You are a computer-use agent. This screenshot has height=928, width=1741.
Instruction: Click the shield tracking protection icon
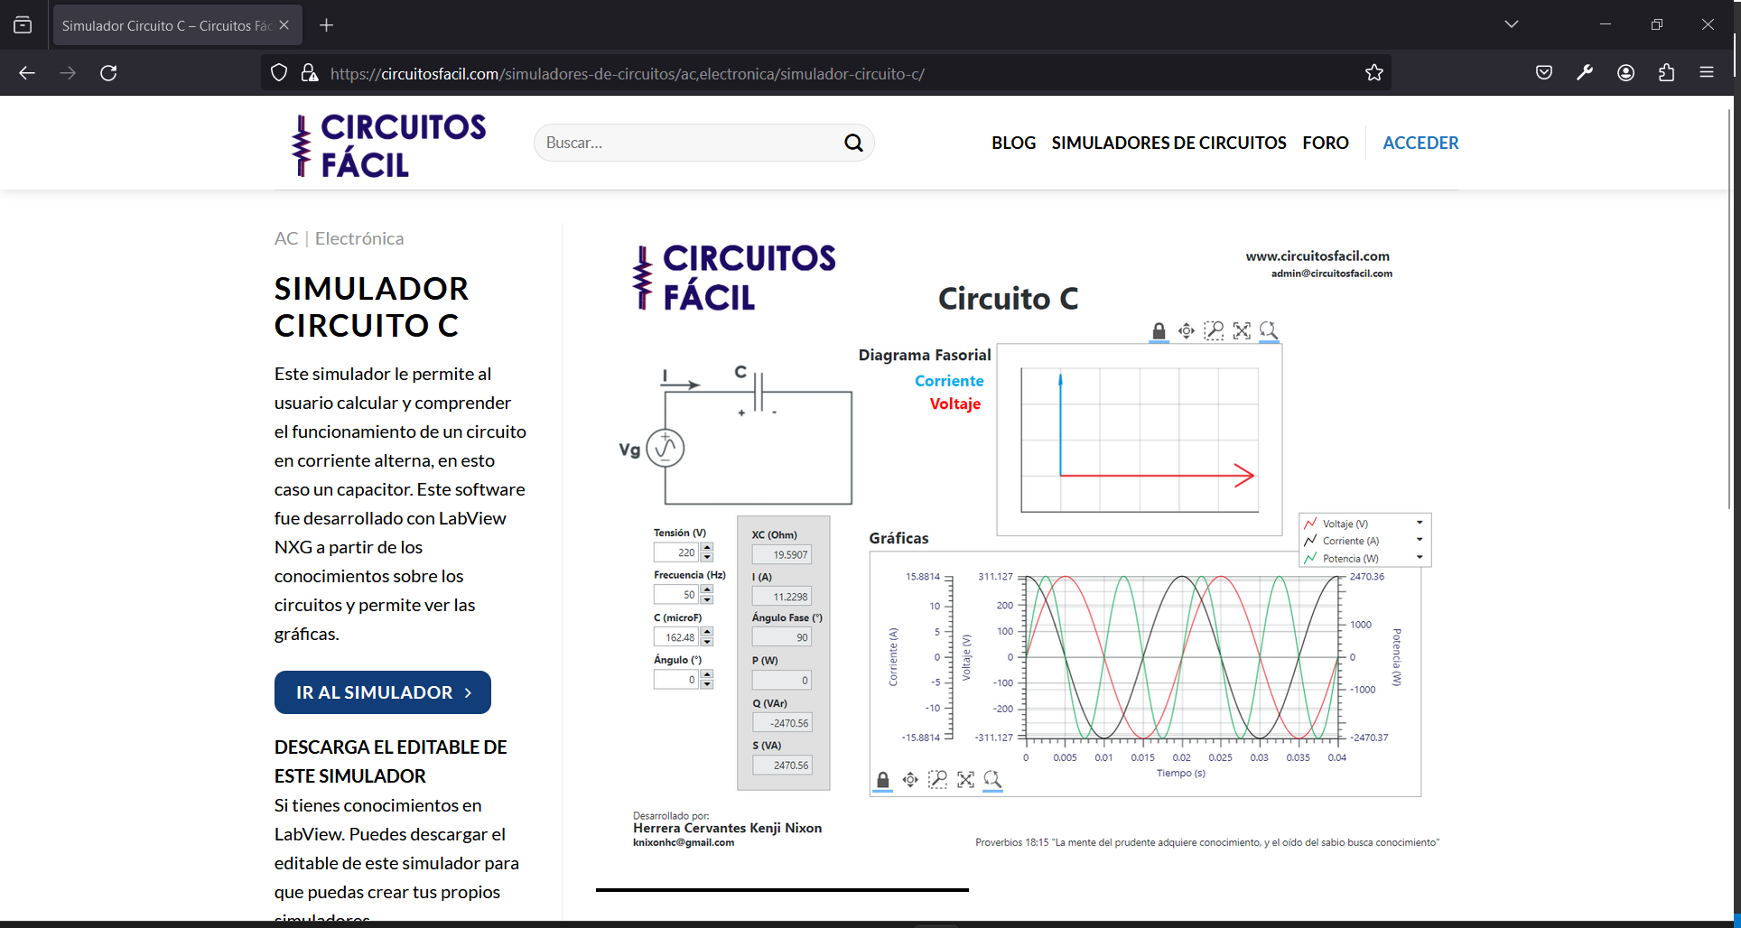pyautogui.click(x=279, y=73)
